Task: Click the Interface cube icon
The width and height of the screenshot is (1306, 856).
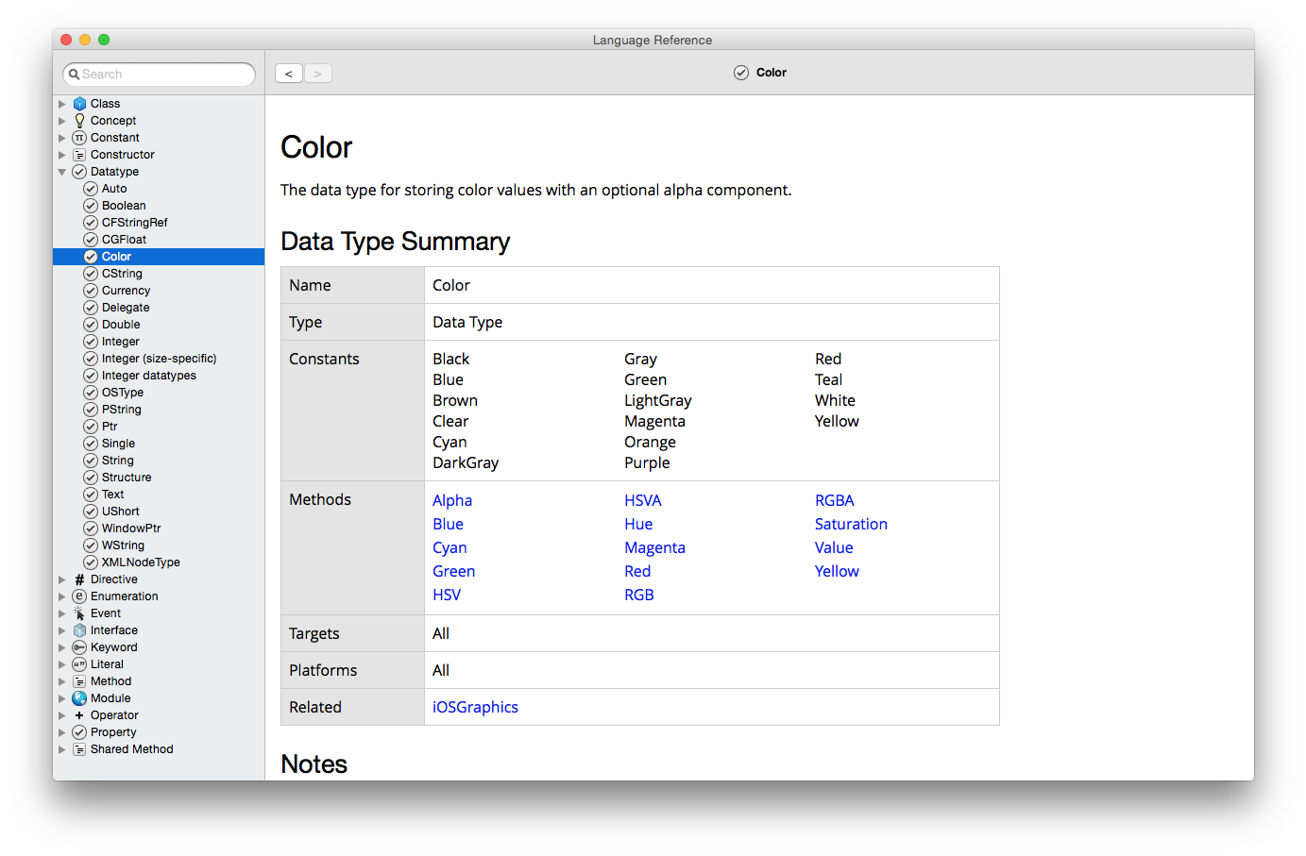Action: pos(79,630)
